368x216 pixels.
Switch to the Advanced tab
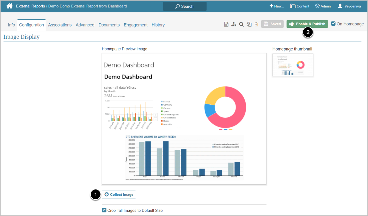click(85, 25)
